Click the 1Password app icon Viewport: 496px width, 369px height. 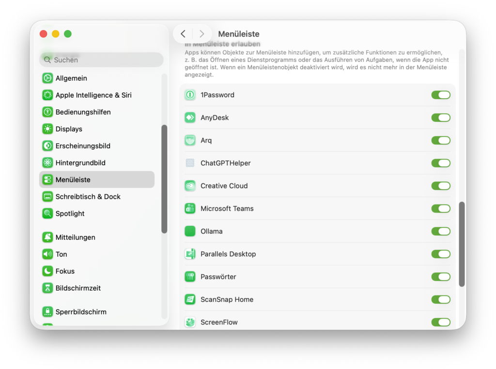point(189,95)
